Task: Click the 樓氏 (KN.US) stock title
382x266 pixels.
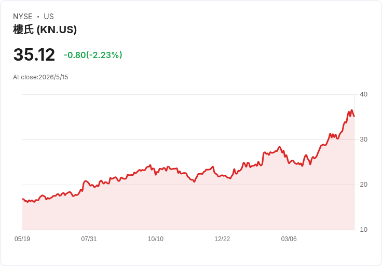Action: click(x=45, y=30)
